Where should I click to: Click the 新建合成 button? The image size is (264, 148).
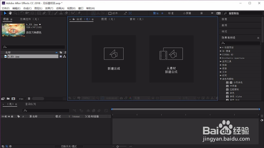click(114, 59)
